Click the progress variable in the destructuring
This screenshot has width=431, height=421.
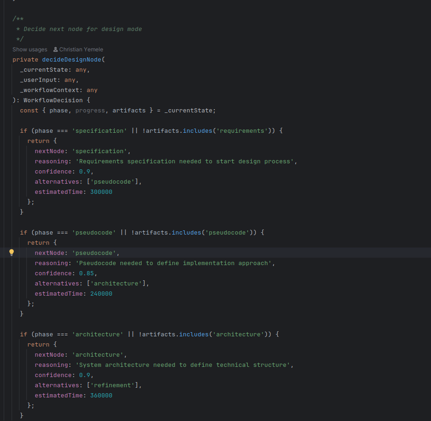(x=90, y=111)
